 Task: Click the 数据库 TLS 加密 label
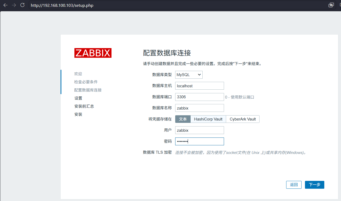click(157, 152)
